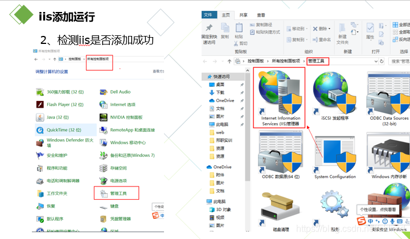Click the 固定到快速访问 pin icon

click(209, 28)
